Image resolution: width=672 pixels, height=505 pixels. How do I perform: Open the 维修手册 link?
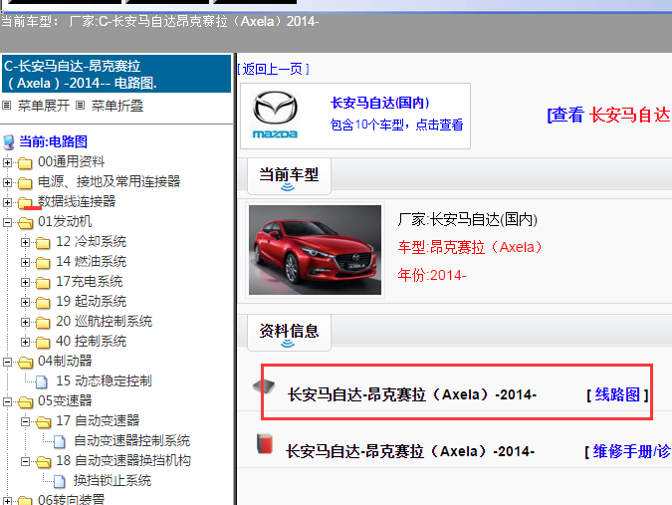632,451
